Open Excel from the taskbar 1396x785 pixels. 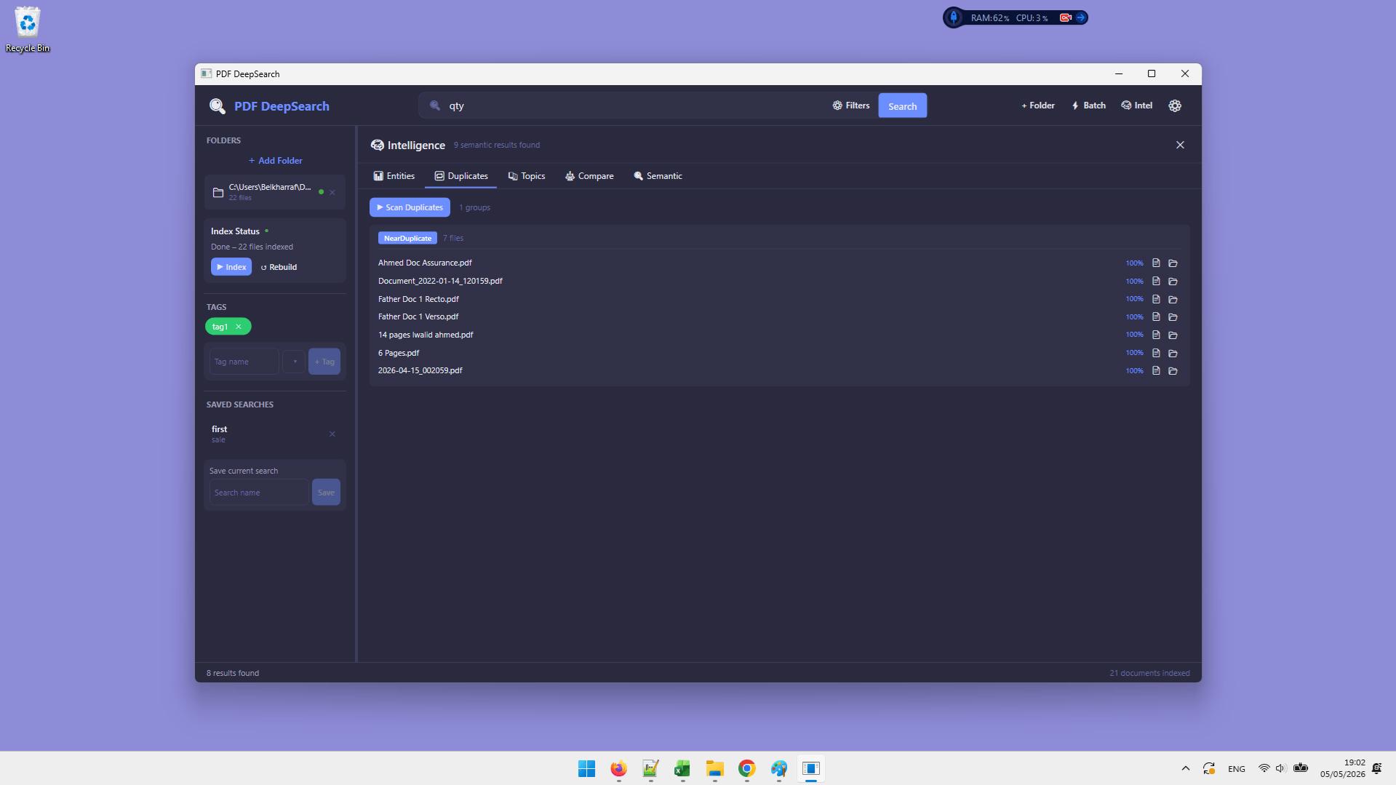pyautogui.click(x=682, y=768)
